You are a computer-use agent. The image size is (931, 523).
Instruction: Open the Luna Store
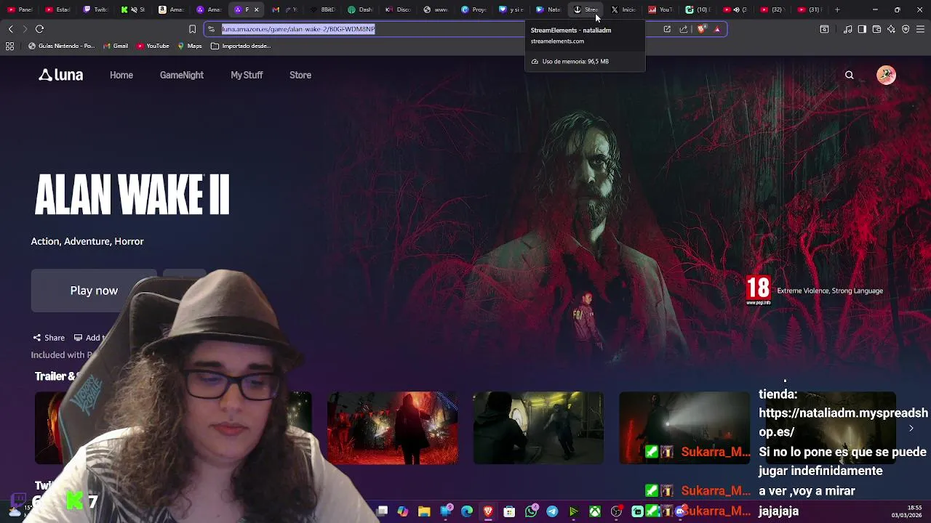tap(300, 75)
